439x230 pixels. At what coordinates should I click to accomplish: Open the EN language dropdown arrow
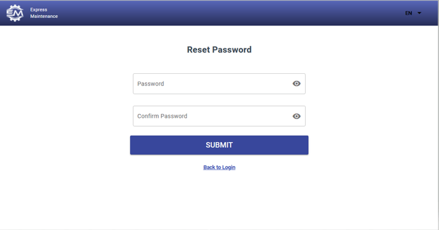click(x=419, y=13)
